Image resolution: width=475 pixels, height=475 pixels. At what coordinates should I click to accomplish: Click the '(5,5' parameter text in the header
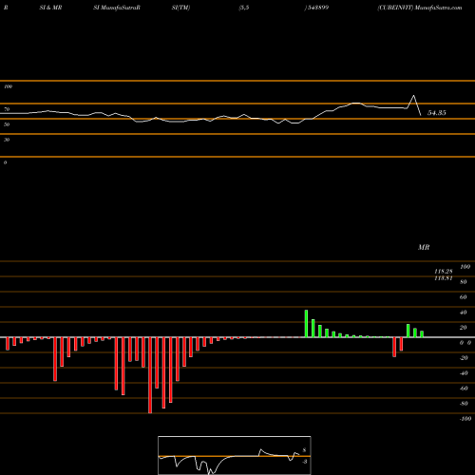click(244, 8)
